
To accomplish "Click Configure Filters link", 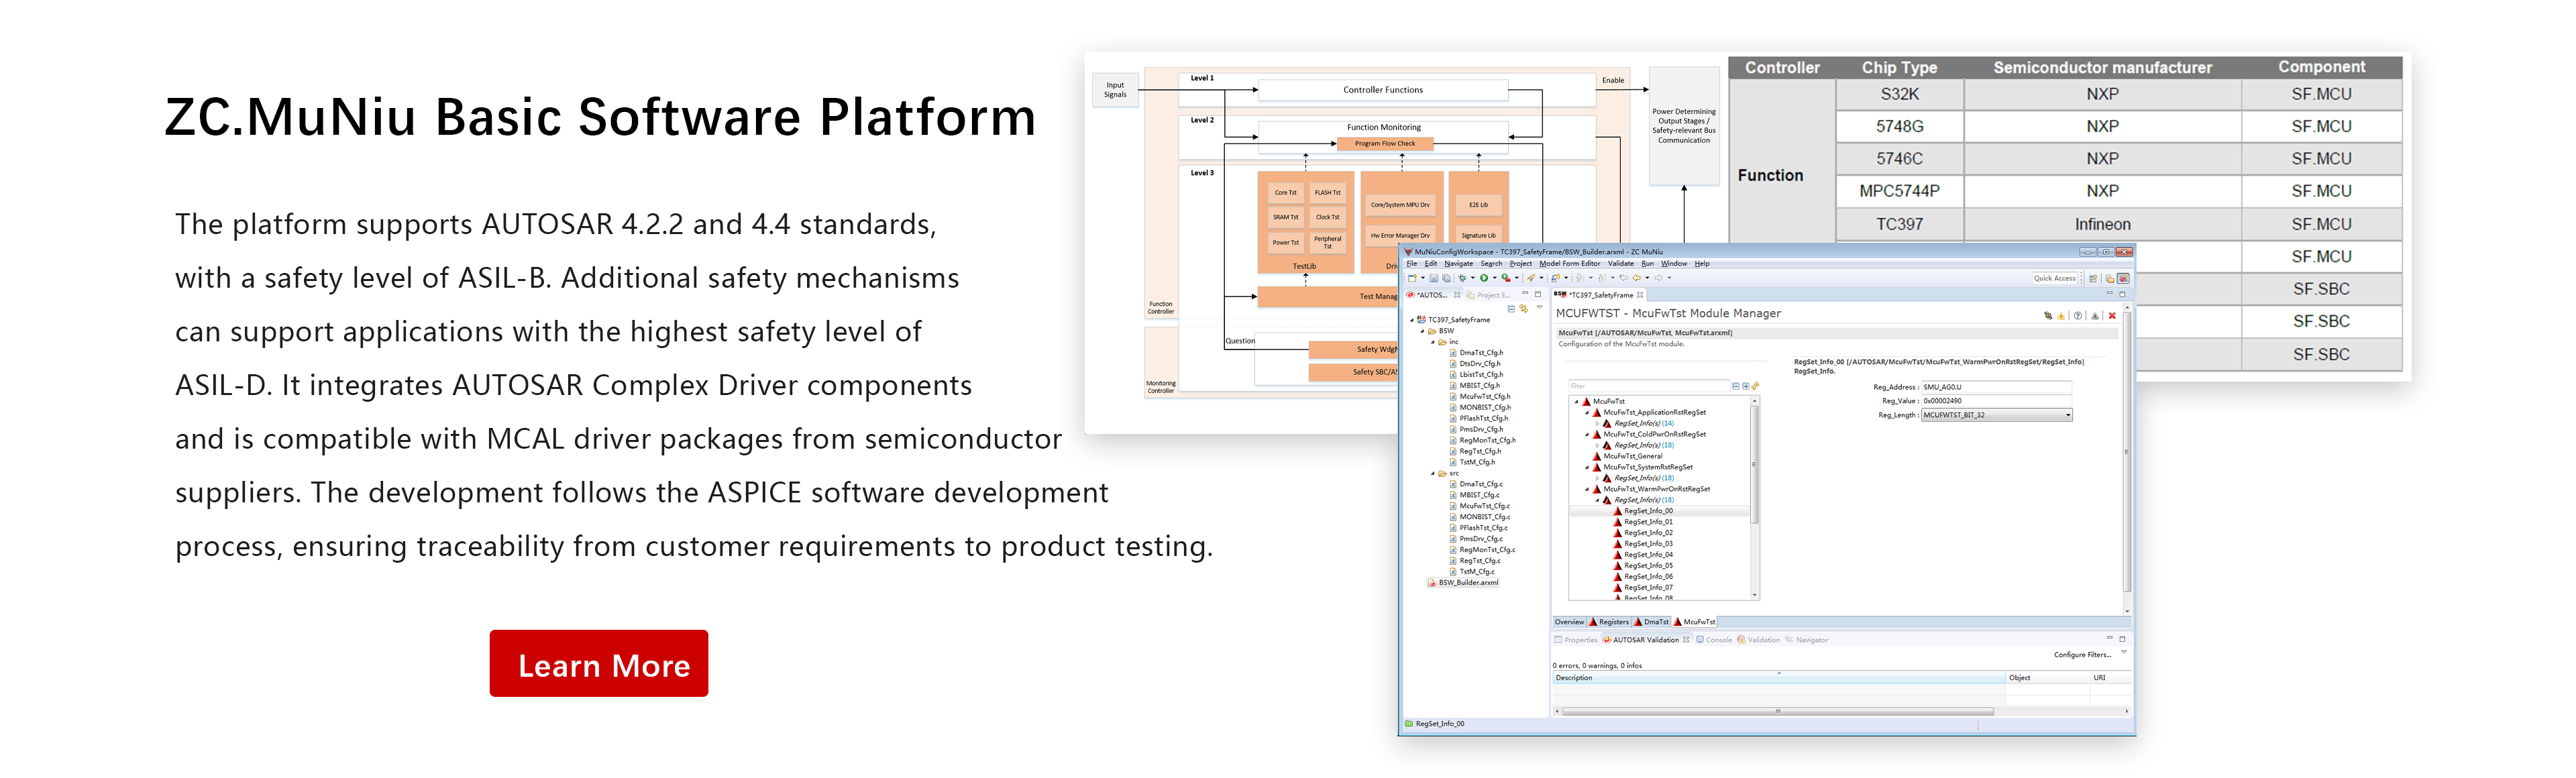I will [2083, 655].
